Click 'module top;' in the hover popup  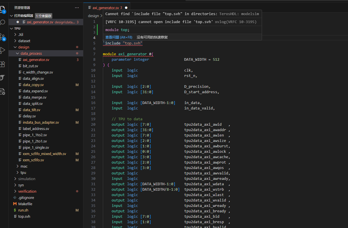click(117, 30)
